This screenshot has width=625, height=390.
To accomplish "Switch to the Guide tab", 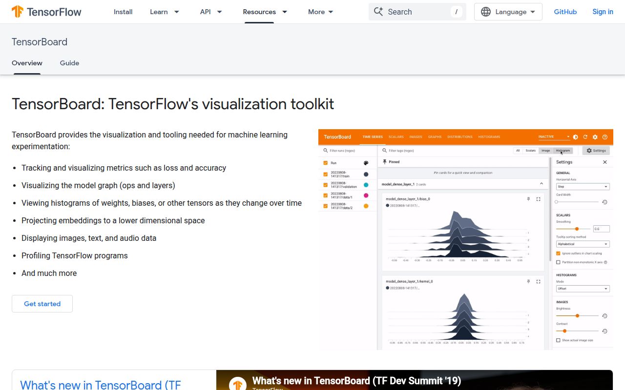I will pos(69,63).
